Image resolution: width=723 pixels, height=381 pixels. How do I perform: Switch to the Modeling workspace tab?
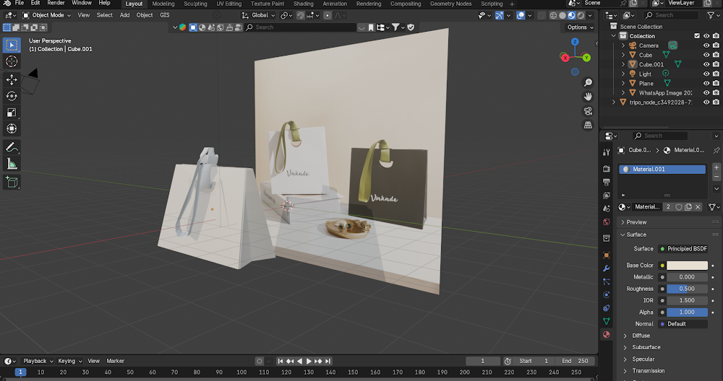point(163,4)
